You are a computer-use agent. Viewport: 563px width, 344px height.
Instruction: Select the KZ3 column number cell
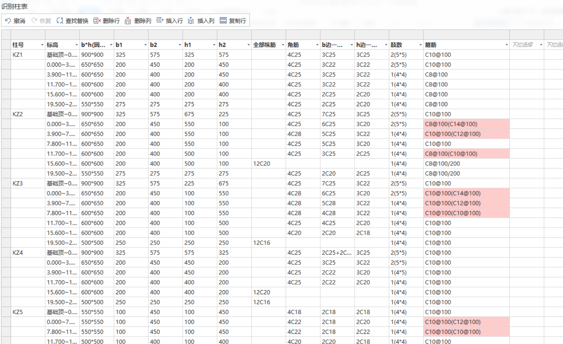[x=28, y=183]
